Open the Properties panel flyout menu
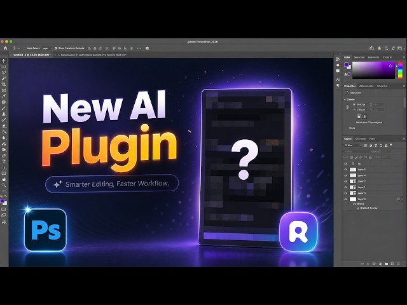The height and width of the screenshot is (305, 407). [404, 86]
